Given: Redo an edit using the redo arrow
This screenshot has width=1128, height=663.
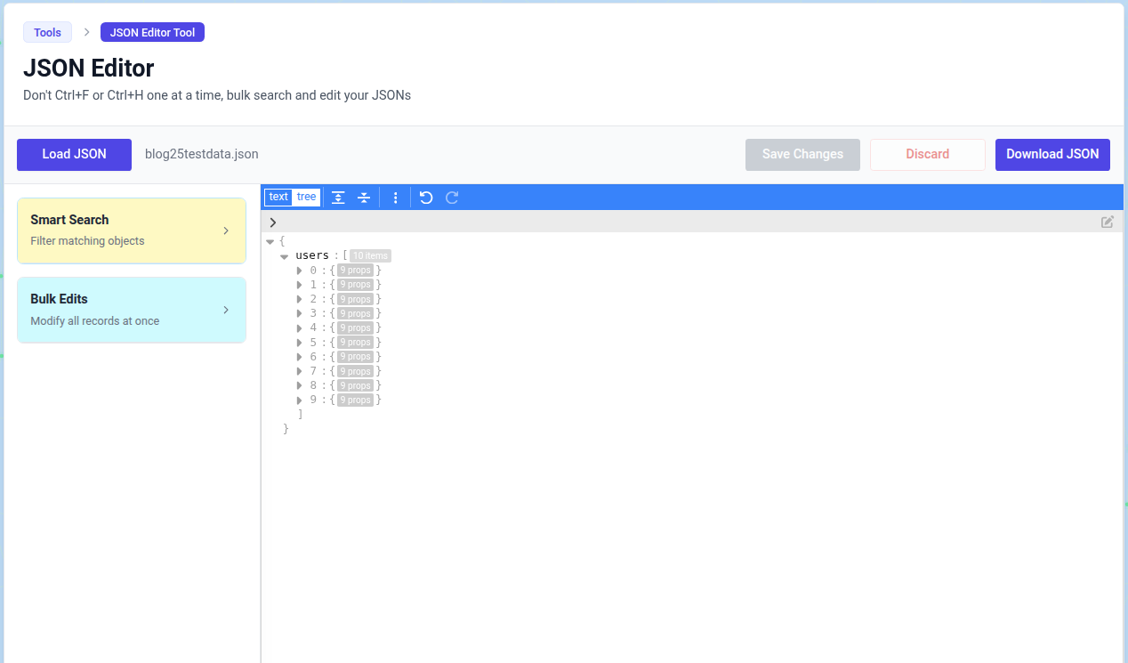Looking at the screenshot, I should (x=451, y=197).
